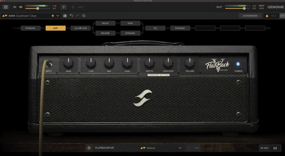Toggle the tempo lock icon
Viewport: 285px width, 156px height.
[267, 16]
